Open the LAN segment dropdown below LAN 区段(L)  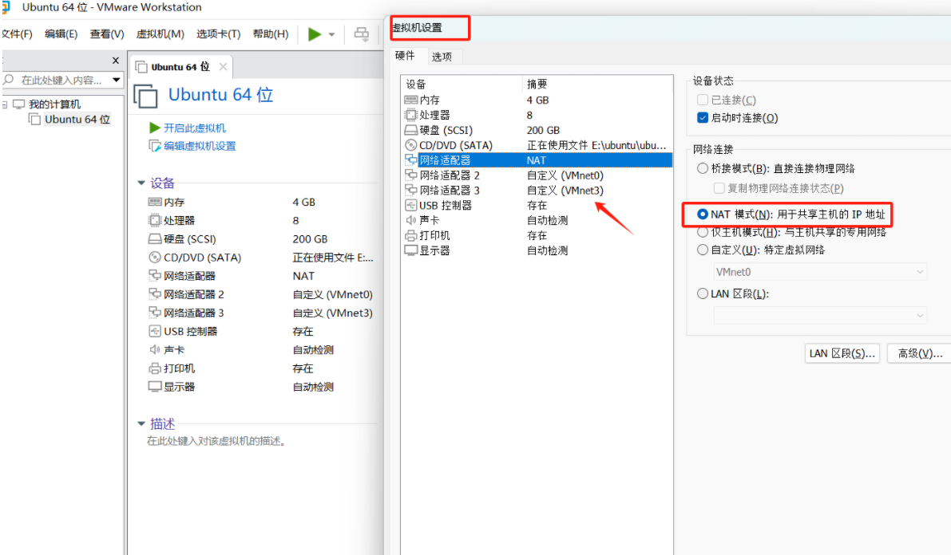(x=820, y=315)
